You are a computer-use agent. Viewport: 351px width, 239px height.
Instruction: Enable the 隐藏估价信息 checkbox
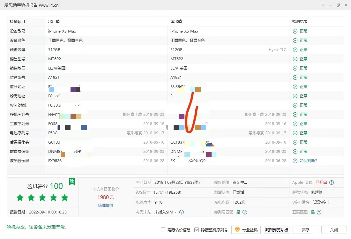pyautogui.click(x=163, y=230)
